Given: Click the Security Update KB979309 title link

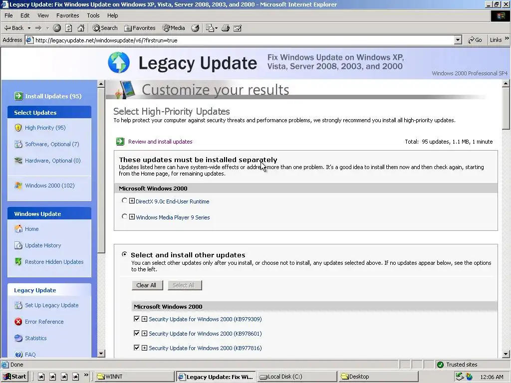Looking at the screenshot, I should (205, 319).
